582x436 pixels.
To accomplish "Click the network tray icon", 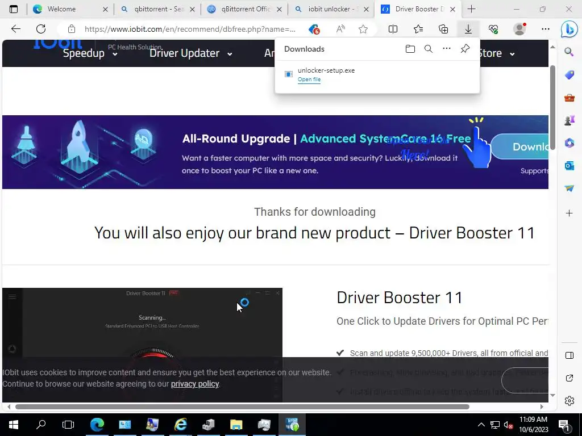I will click(x=495, y=425).
